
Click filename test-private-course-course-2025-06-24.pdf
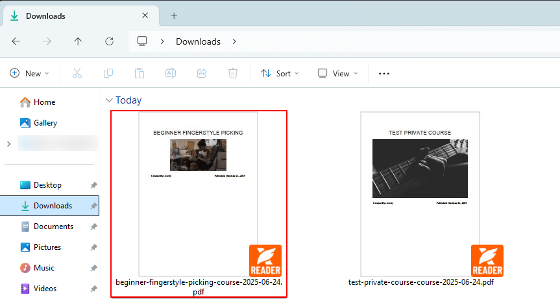[420, 282]
